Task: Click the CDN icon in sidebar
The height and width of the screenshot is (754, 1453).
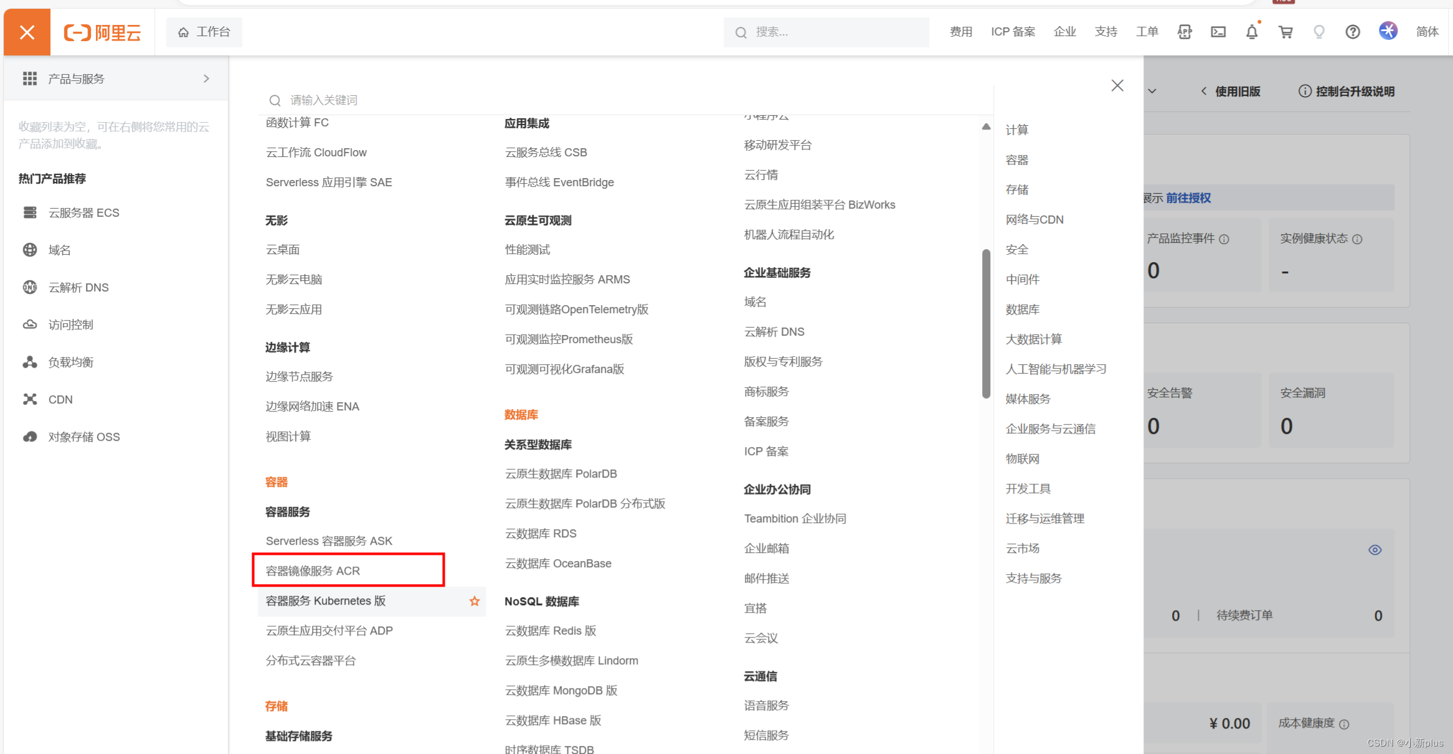Action: coord(30,399)
